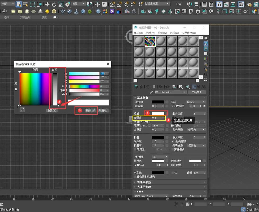
Task: Click Get Material icon in Material Editor
Action: tap(136, 87)
